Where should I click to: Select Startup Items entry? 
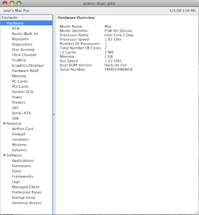23,198
